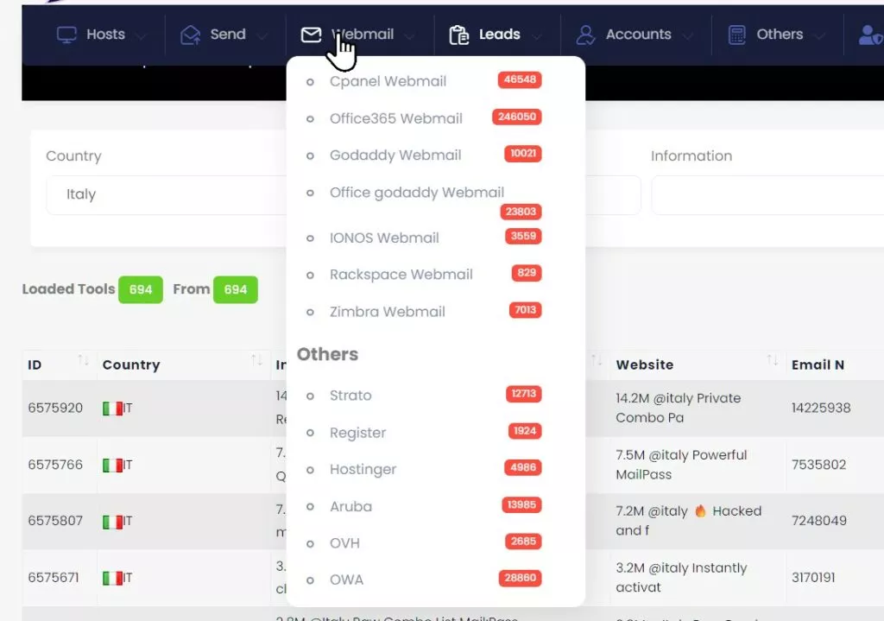Click the Loaded Tools 694 badge
The width and height of the screenshot is (884, 621).
pos(141,290)
